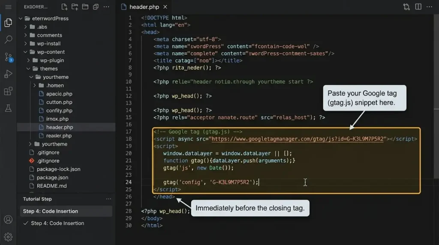Open apacic.php file

(x=59, y=94)
